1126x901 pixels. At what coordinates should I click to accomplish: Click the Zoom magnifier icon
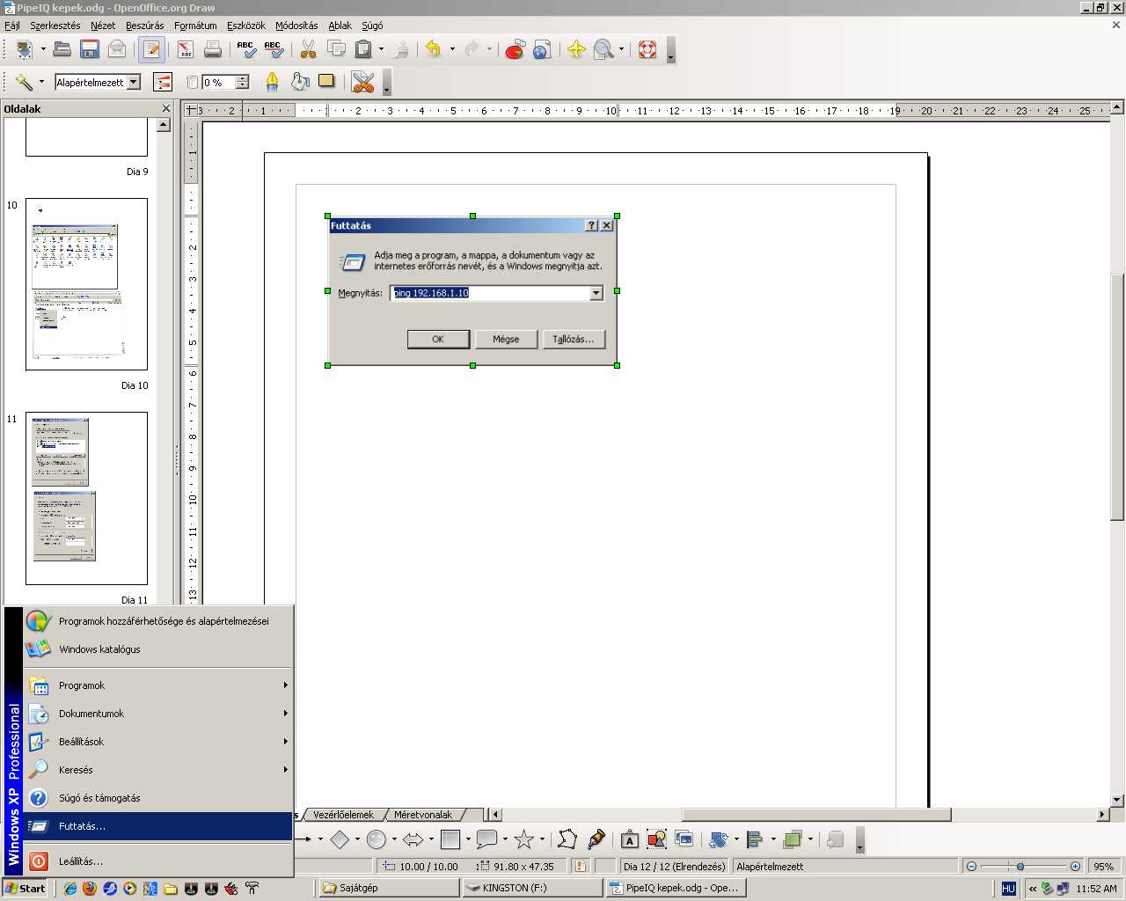pyautogui.click(x=603, y=49)
